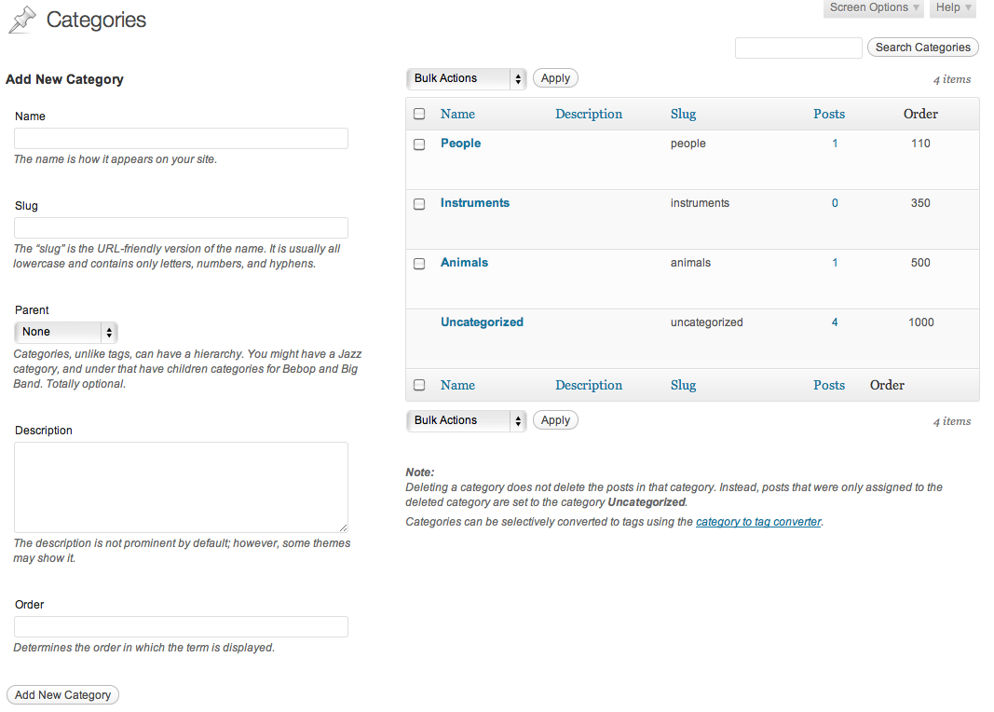This screenshot has width=994, height=712.
Task: Sort by the Posts column header
Action: [x=828, y=114]
